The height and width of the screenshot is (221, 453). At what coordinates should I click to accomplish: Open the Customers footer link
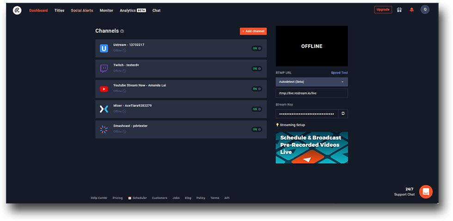(159, 198)
